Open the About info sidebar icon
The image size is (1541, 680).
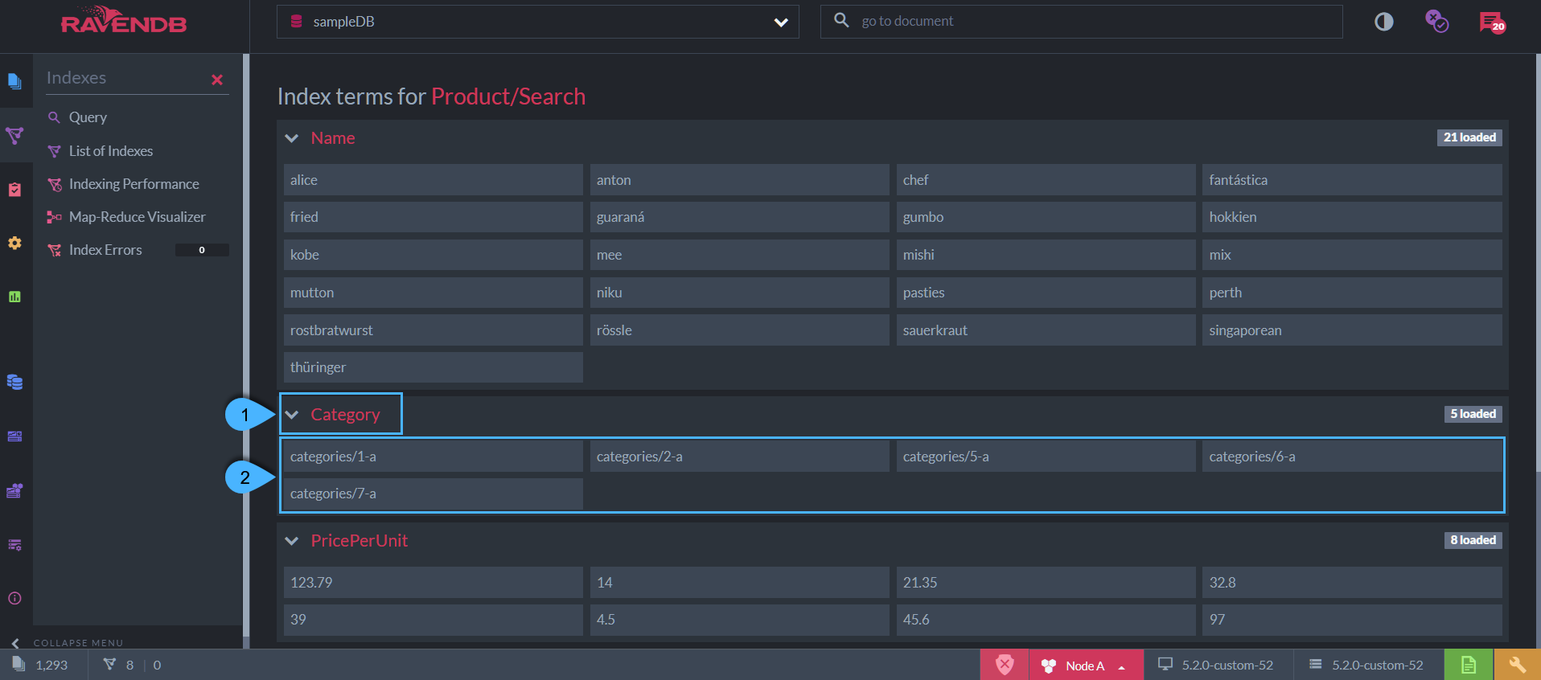14,598
